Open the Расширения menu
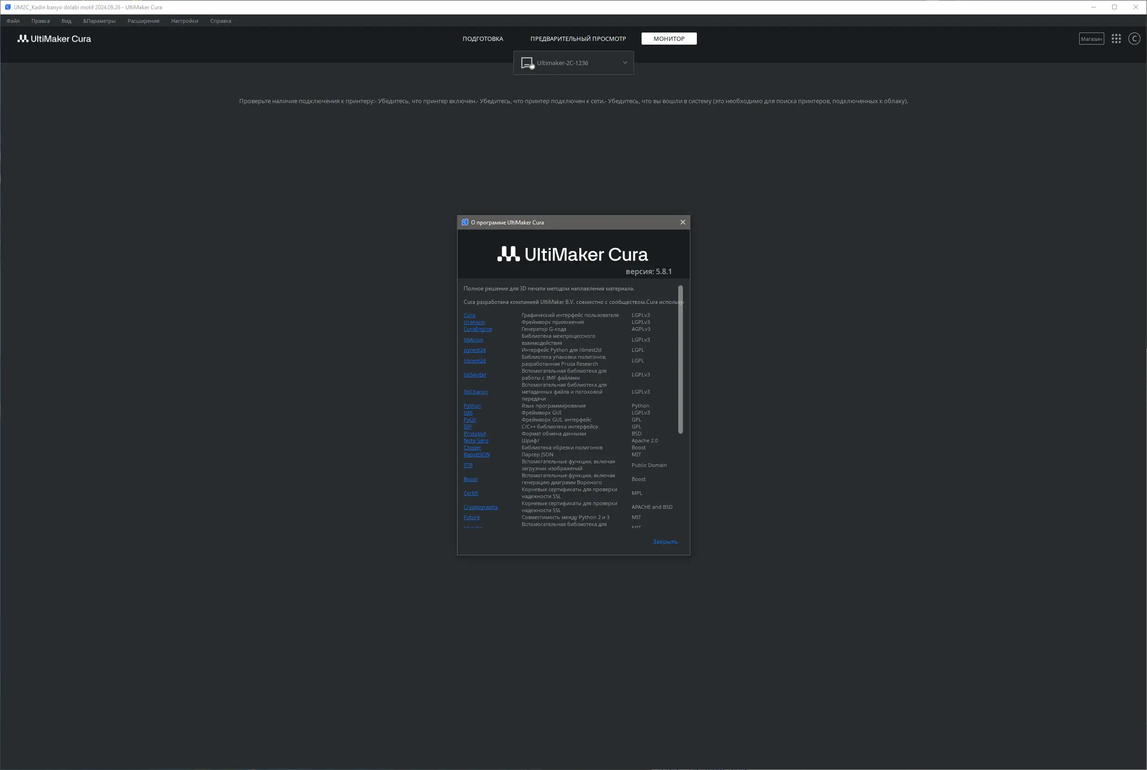The height and width of the screenshot is (770, 1147). [x=143, y=21]
